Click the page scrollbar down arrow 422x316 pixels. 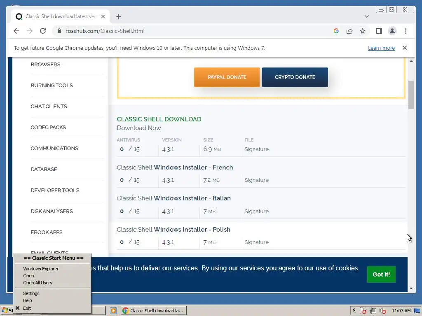point(411,288)
